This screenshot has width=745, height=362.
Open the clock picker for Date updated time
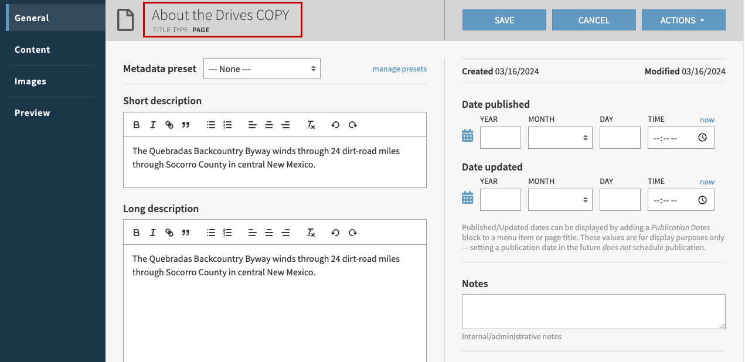(702, 199)
